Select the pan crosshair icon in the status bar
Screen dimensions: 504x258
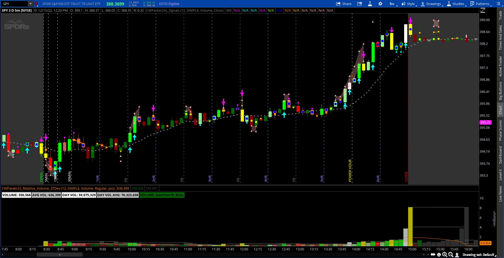click(x=439, y=254)
